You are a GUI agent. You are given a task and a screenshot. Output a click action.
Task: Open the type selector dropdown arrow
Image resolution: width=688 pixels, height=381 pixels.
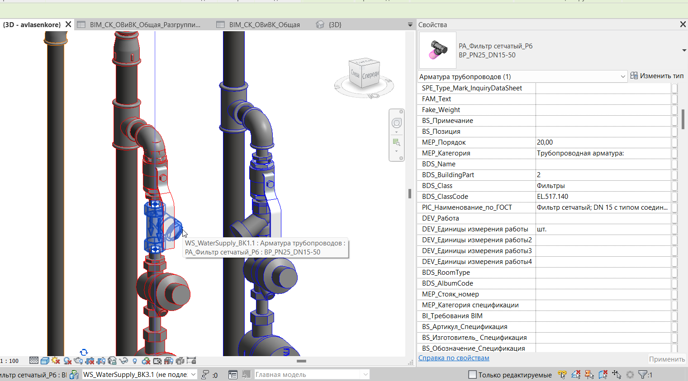[x=684, y=50]
